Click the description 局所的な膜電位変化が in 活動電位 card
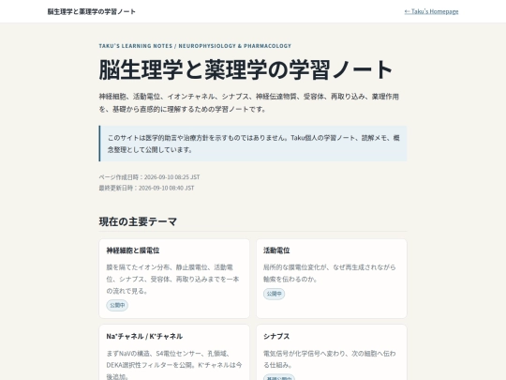The image size is (506, 380). click(330, 273)
